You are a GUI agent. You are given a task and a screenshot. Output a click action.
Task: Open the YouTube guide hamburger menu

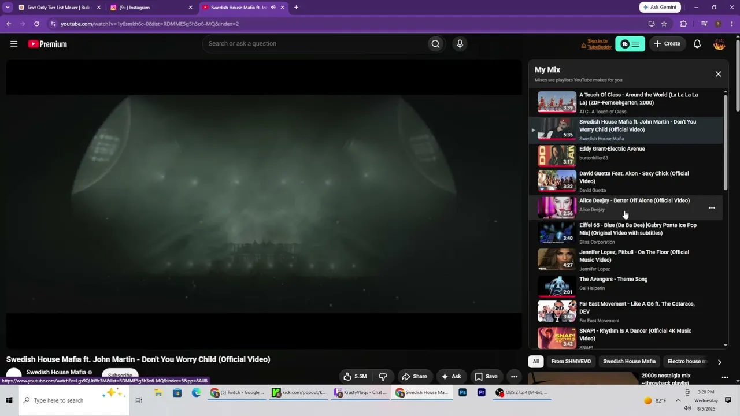(14, 44)
